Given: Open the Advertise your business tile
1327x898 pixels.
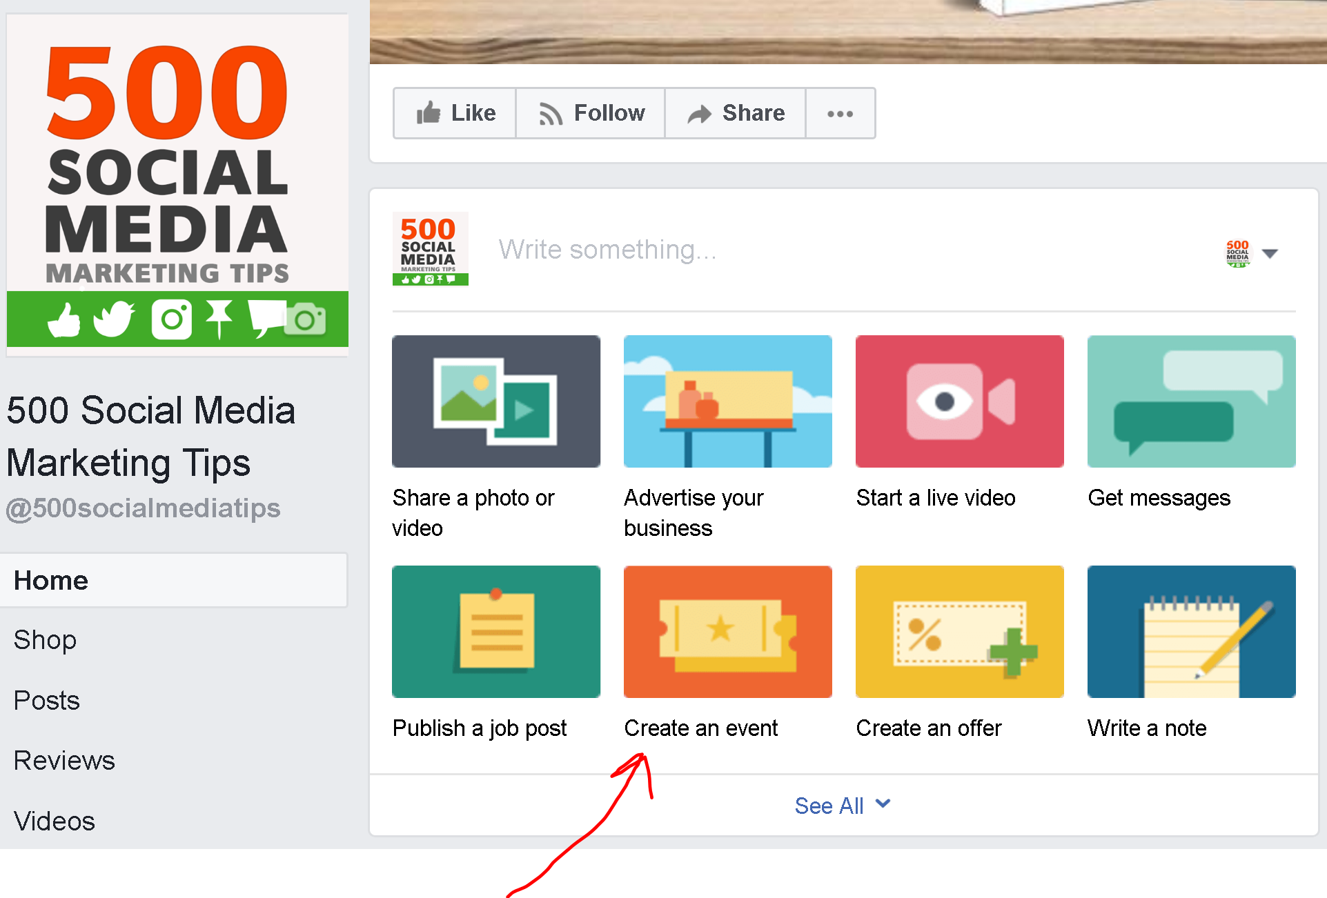Looking at the screenshot, I should [727, 401].
